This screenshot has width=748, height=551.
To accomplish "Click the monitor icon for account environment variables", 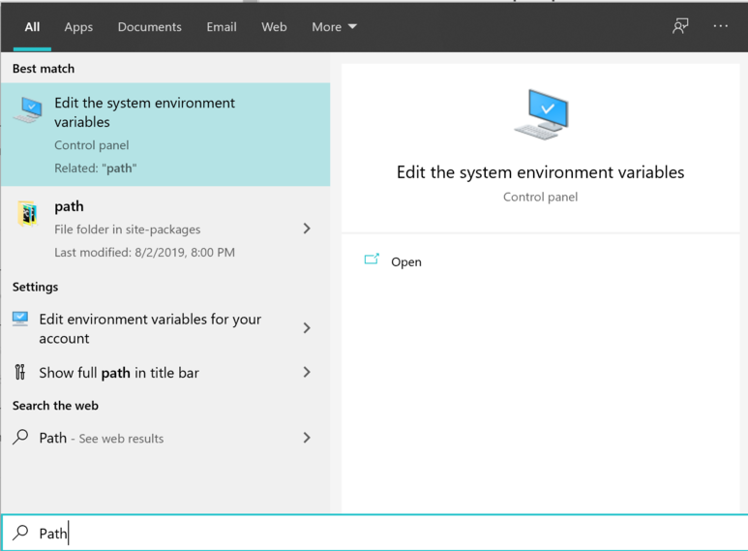I will [20, 319].
